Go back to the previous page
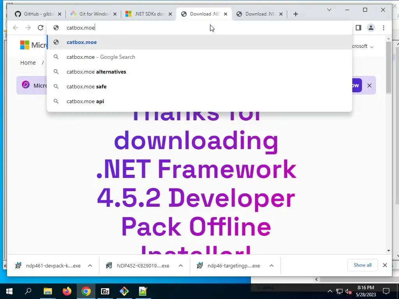 pos(16,28)
